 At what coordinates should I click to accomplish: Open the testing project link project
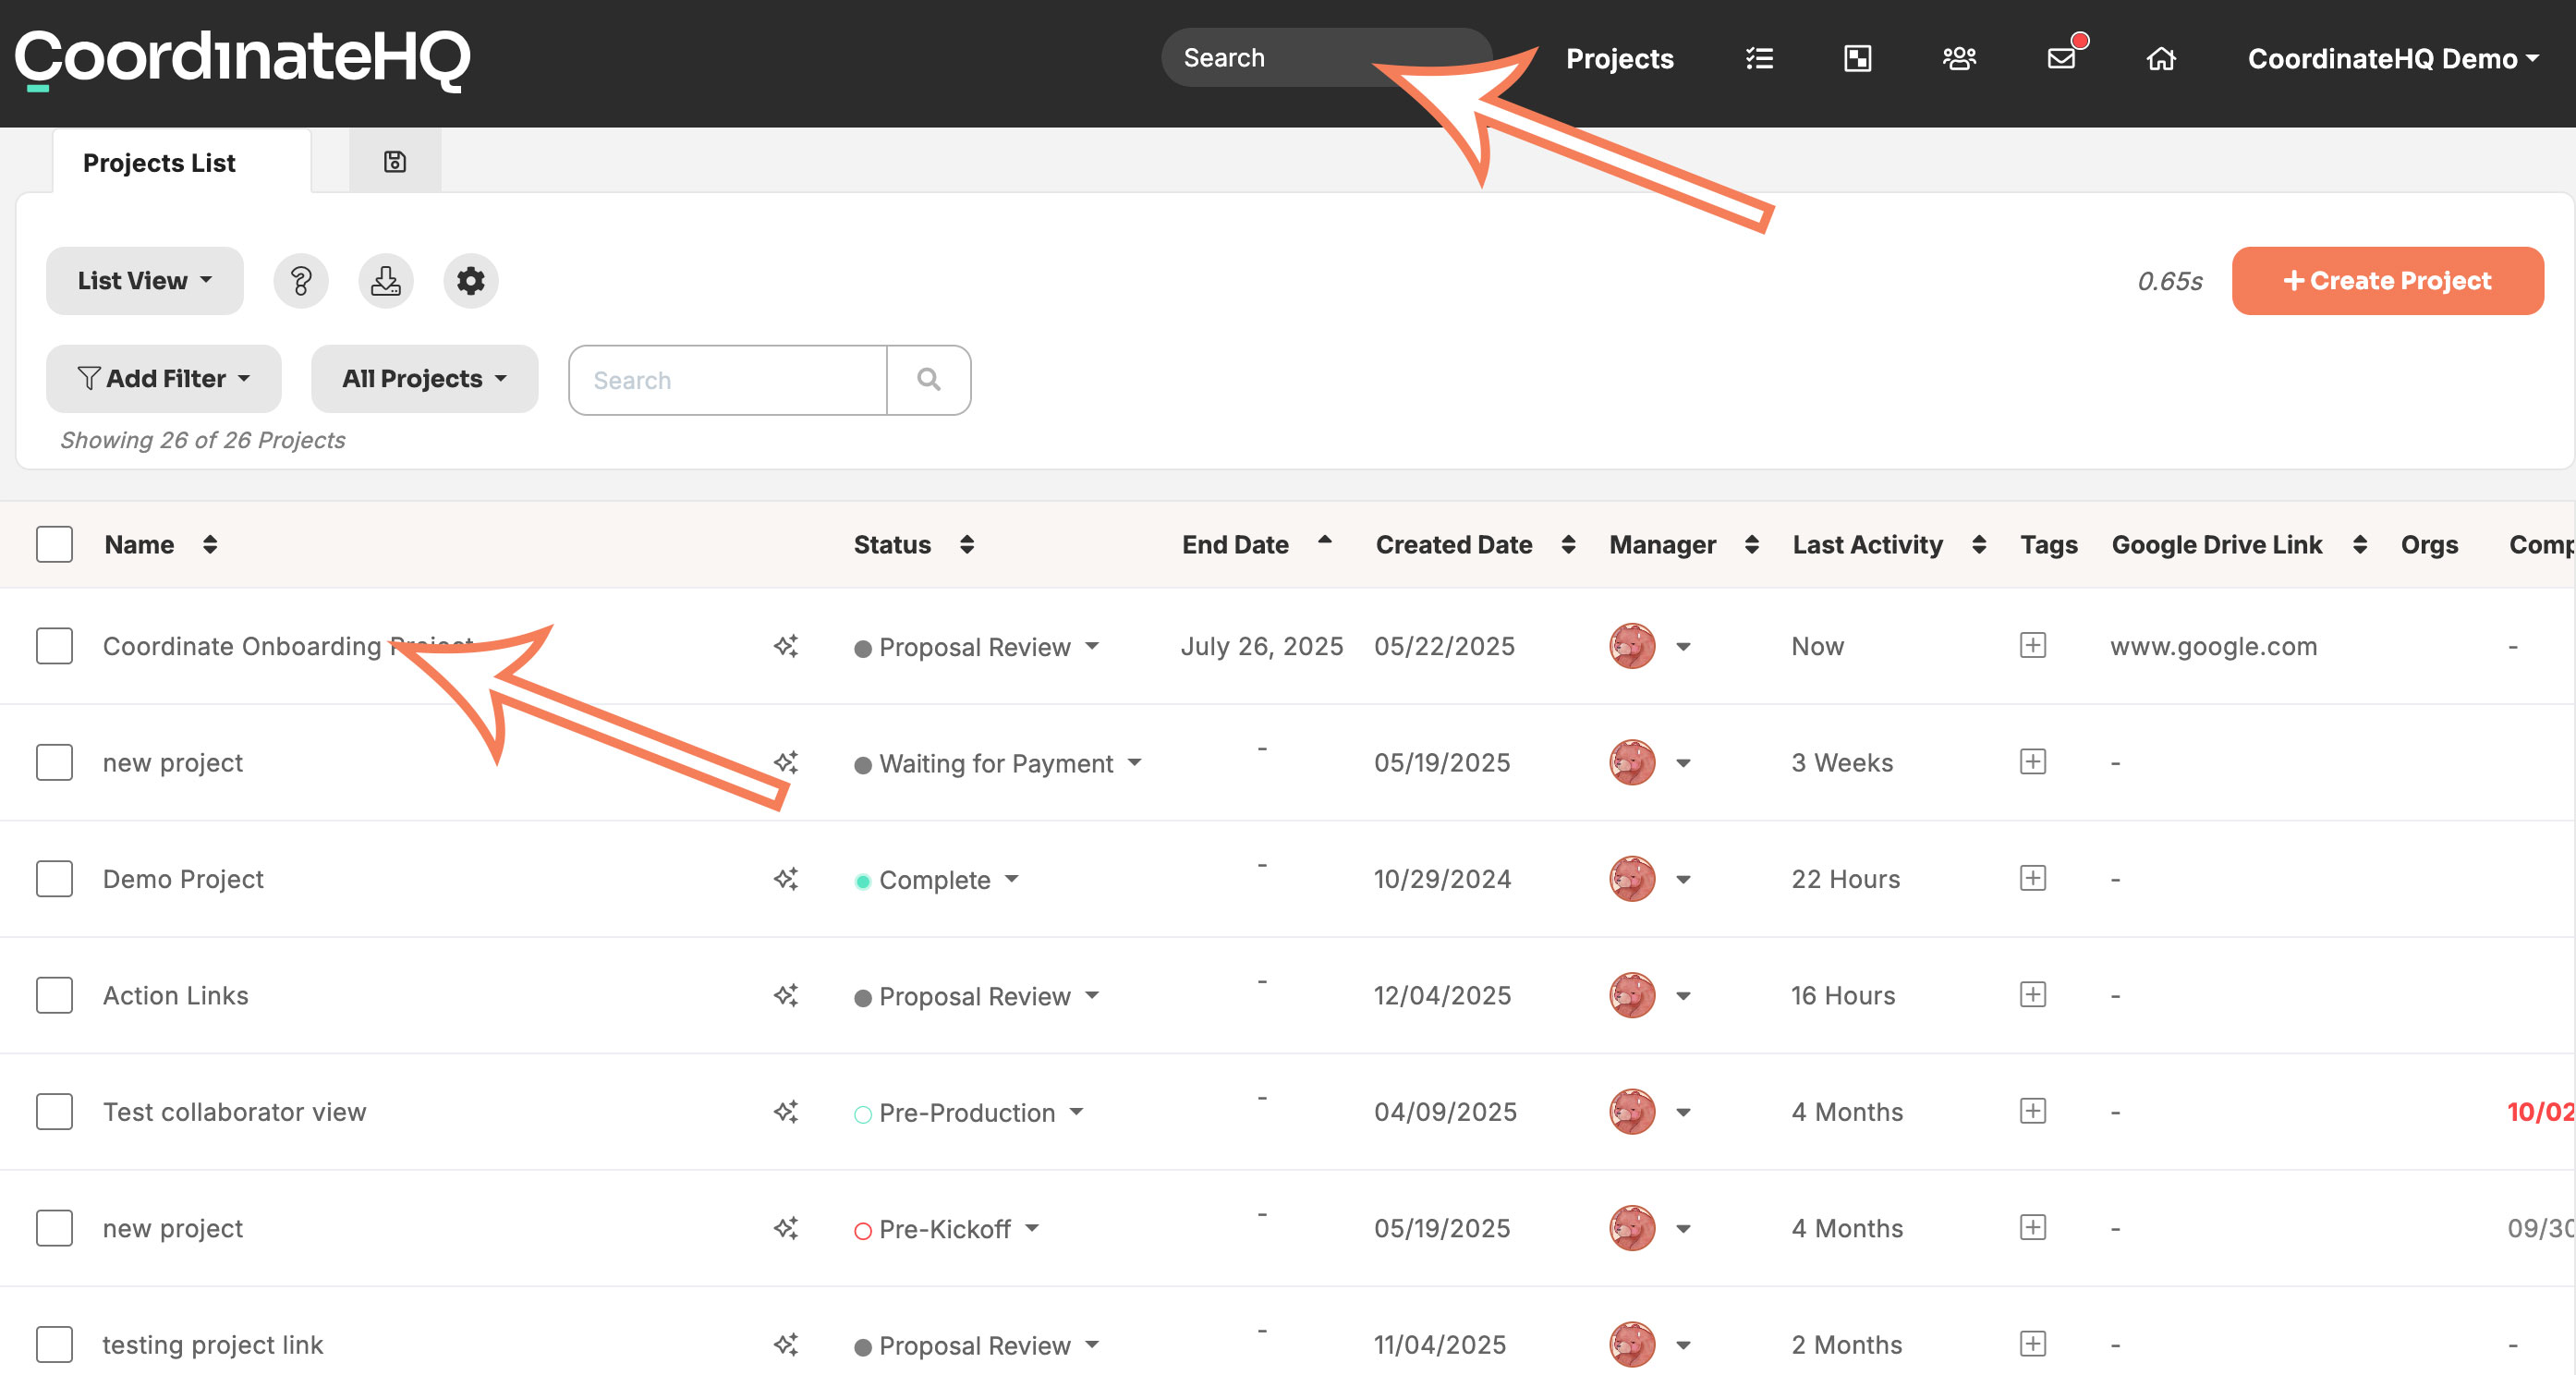pyautogui.click(x=213, y=1344)
